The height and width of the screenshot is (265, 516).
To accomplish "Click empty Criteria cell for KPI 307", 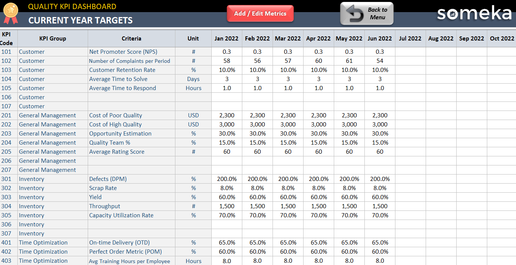I will tap(132, 234).
